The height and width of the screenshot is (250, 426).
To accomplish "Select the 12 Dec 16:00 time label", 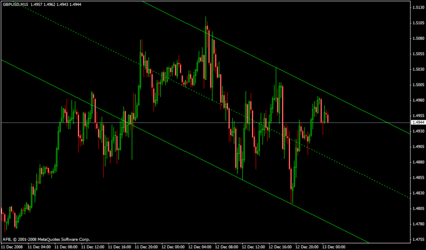I will (x=280, y=247).
